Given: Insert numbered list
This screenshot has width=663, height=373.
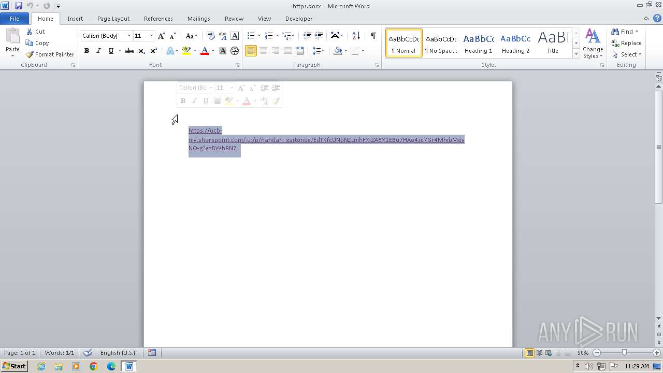Looking at the screenshot, I should coord(268,36).
